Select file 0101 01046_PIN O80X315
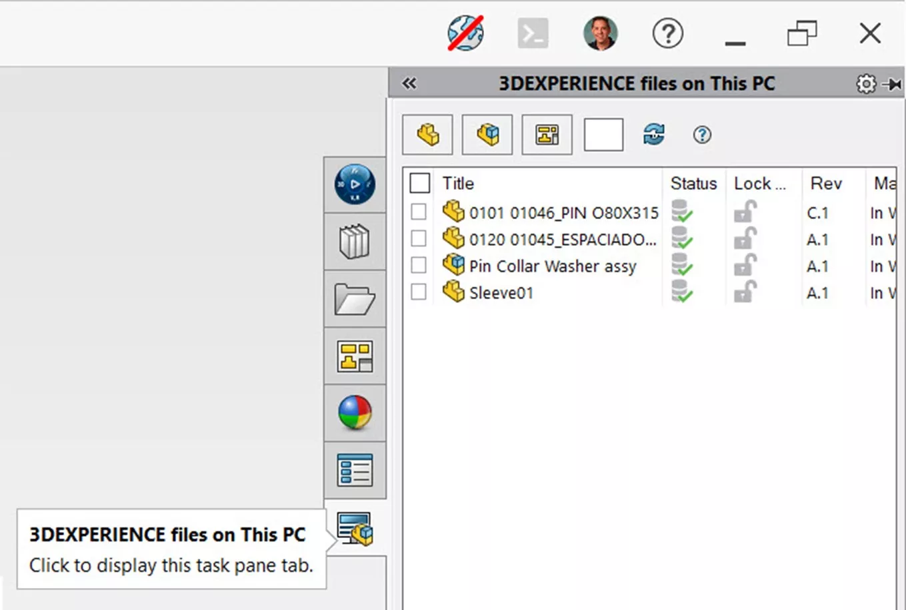906x610 pixels. pos(563,213)
